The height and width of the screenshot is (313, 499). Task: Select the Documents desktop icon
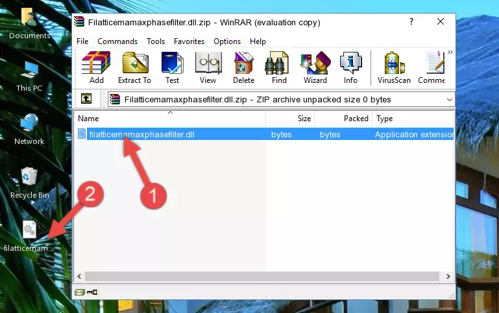coord(29,24)
